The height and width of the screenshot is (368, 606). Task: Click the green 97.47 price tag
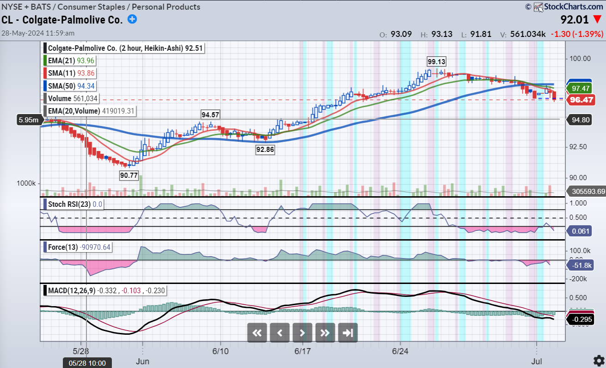click(580, 88)
